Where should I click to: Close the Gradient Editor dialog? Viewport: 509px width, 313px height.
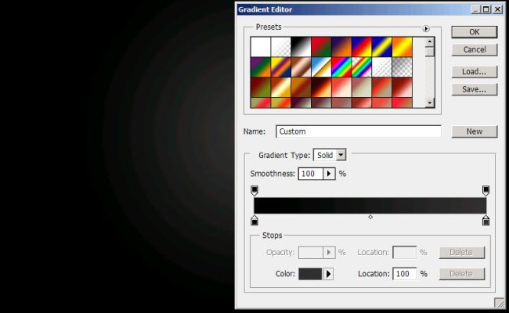point(497,9)
